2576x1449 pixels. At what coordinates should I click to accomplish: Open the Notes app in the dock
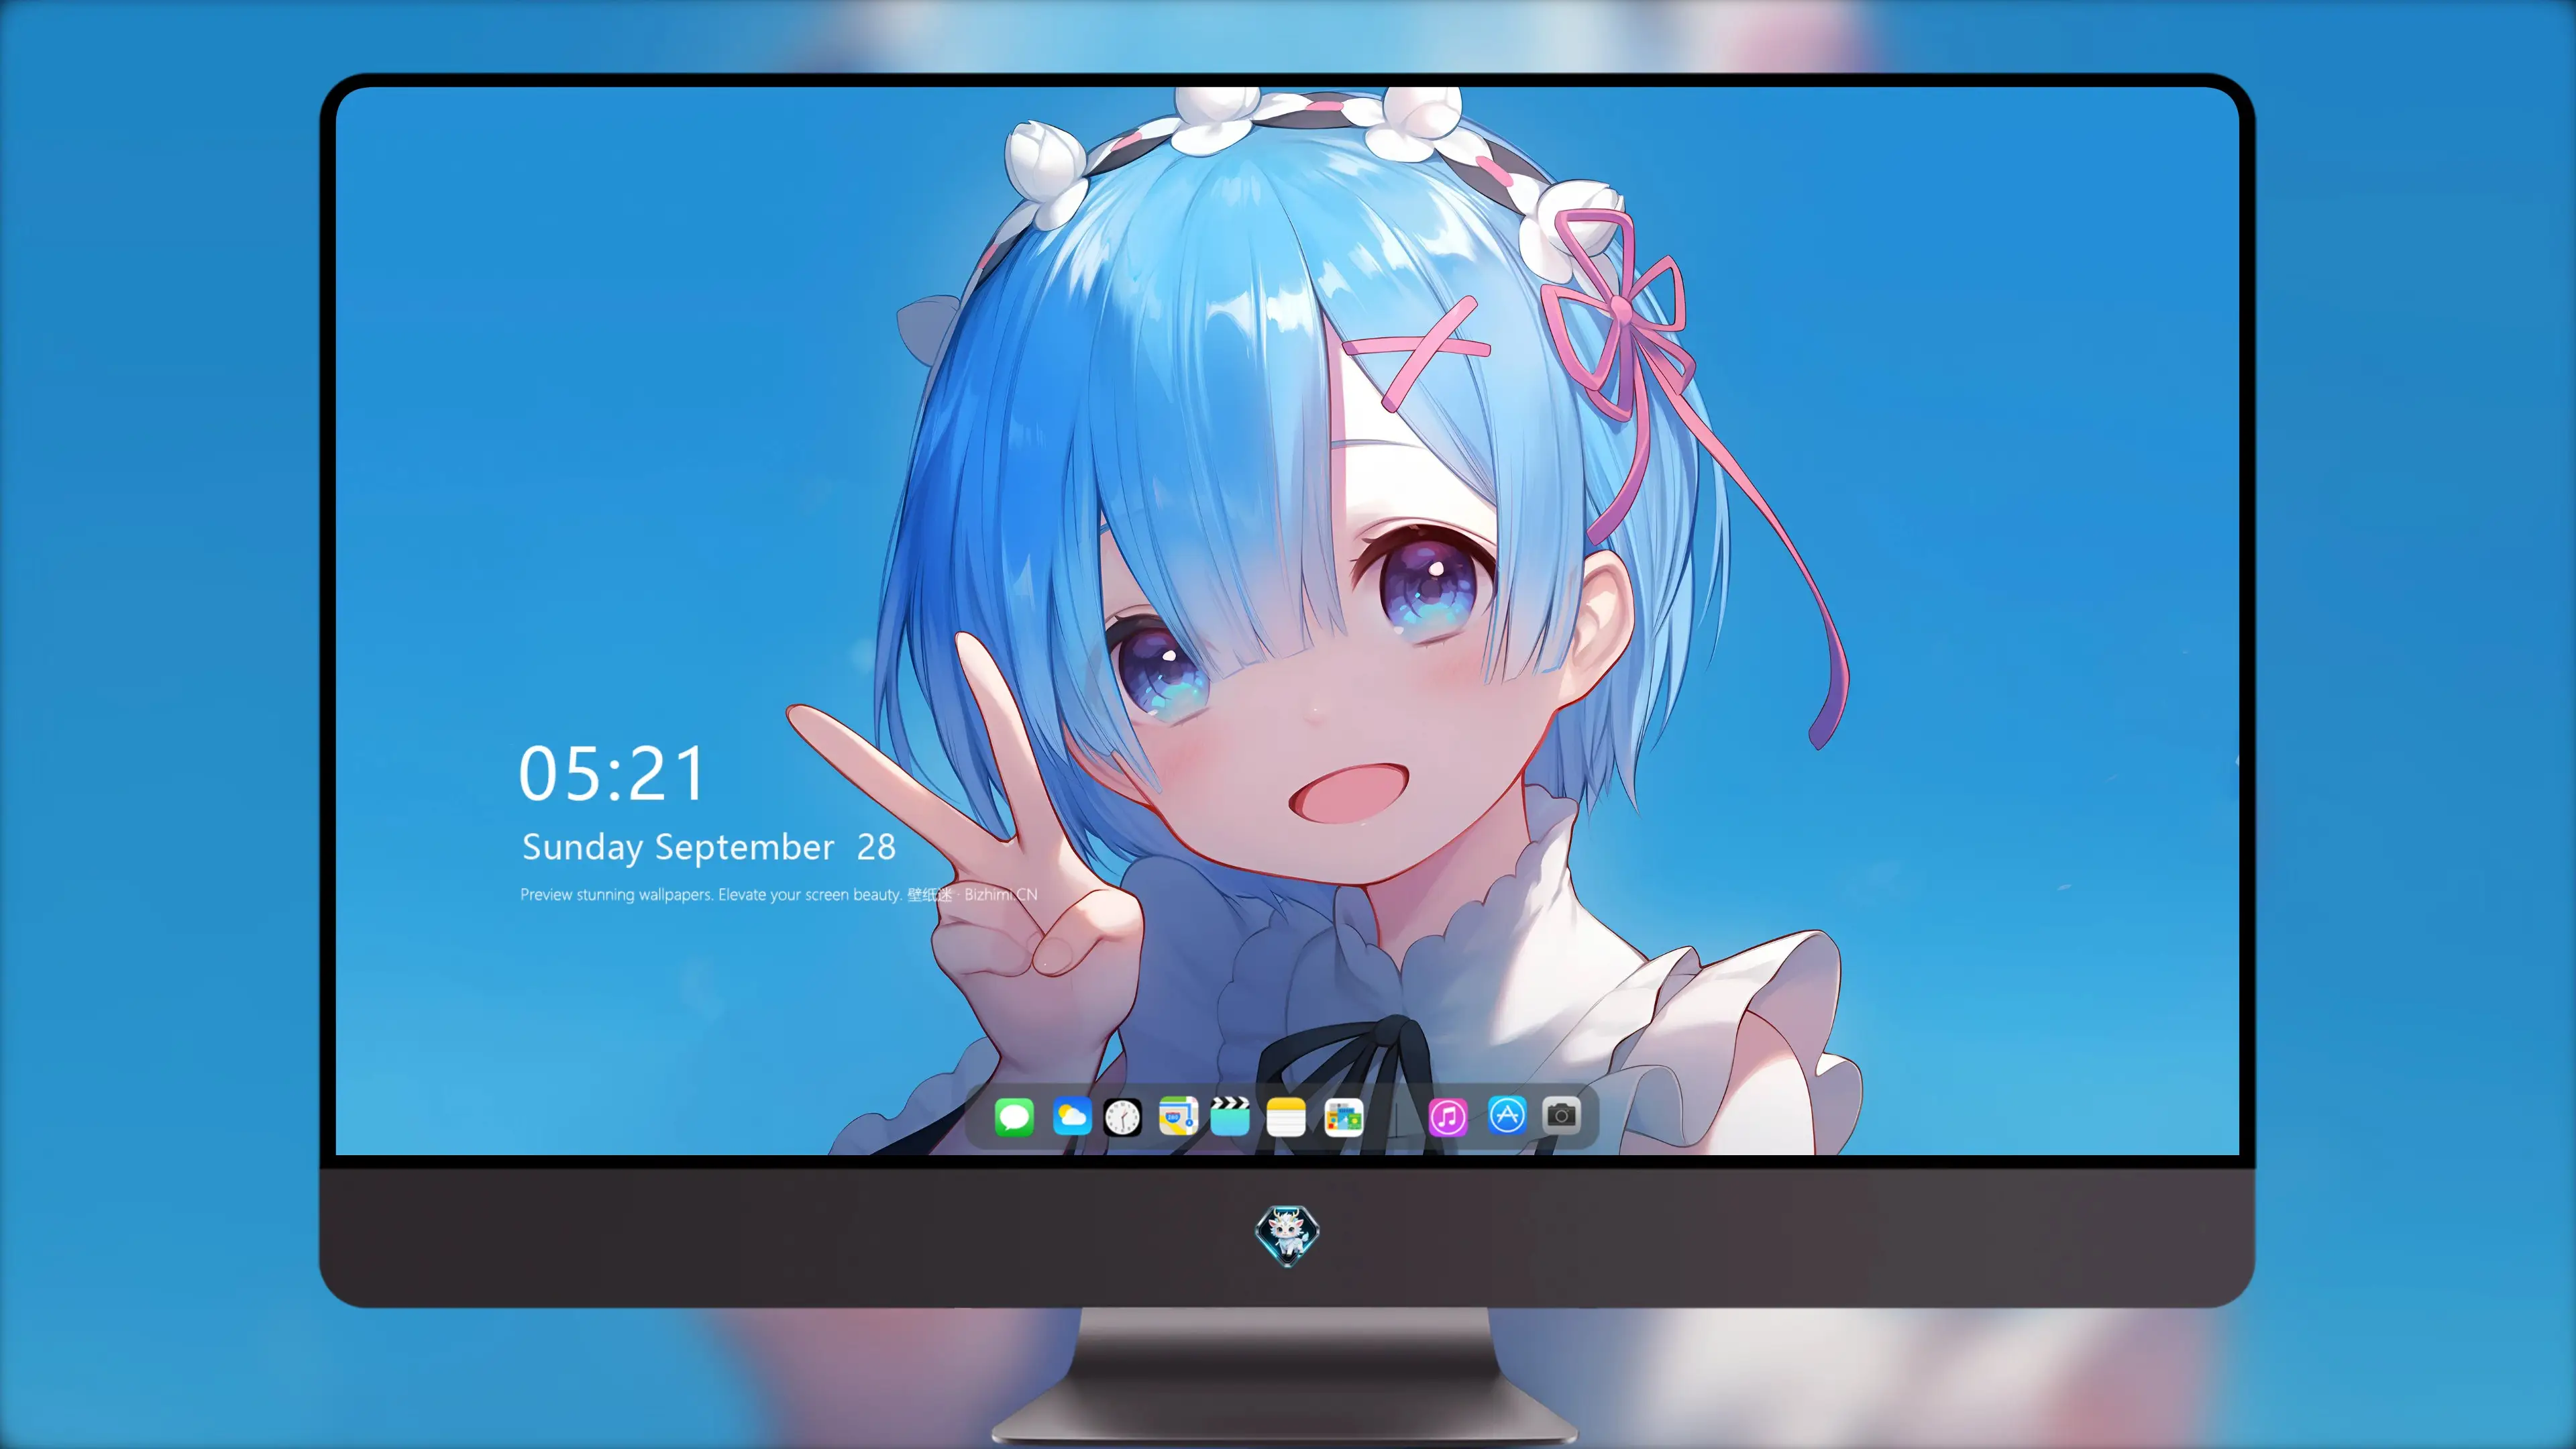click(1286, 1116)
